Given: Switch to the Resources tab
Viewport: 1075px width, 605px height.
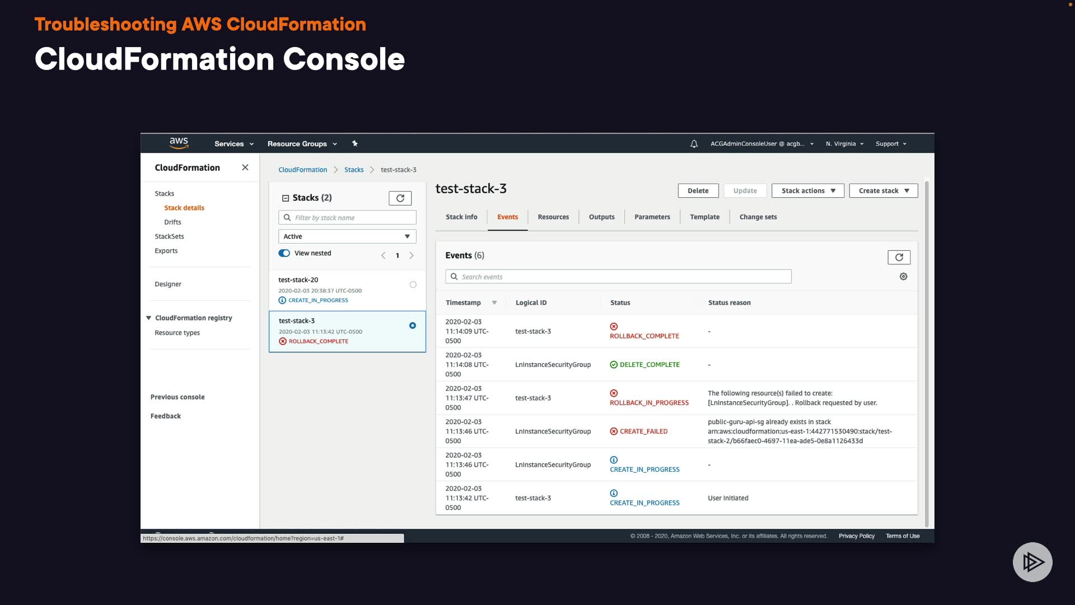Looking at the screenshot, I should coord(553,217).
